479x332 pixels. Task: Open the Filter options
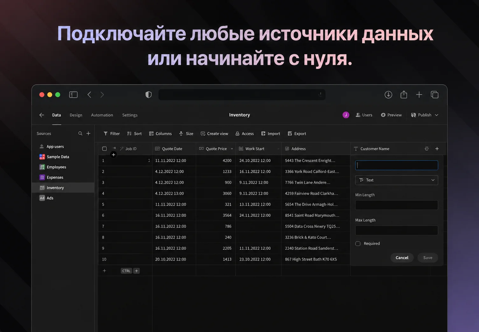click(x=112, y=134)
